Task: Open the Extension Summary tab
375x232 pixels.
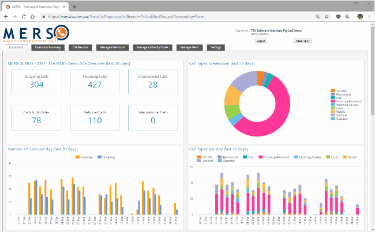Action: [x=48, y=48]
